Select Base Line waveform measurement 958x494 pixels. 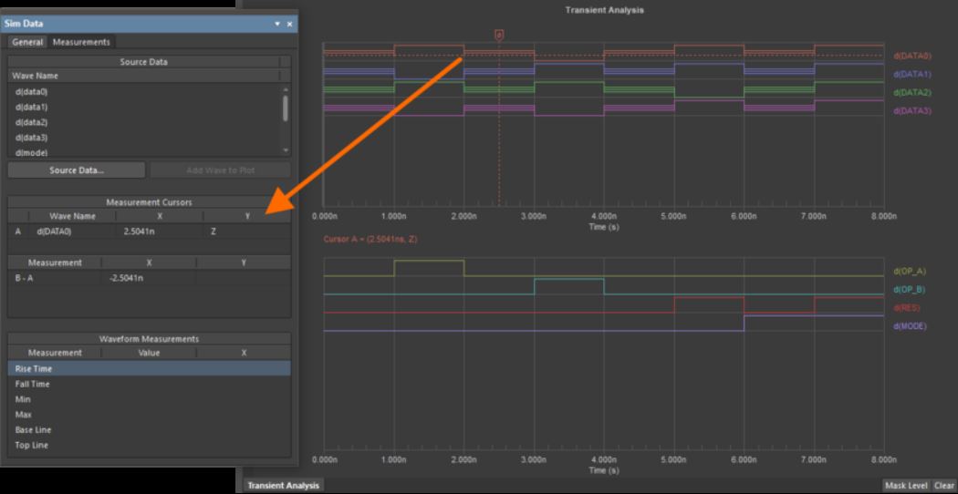(x=149, y=430)
